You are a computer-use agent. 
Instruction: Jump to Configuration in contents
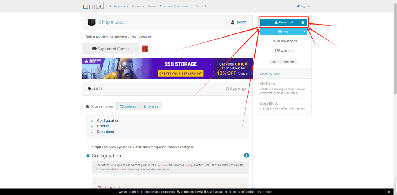[108, 120]
